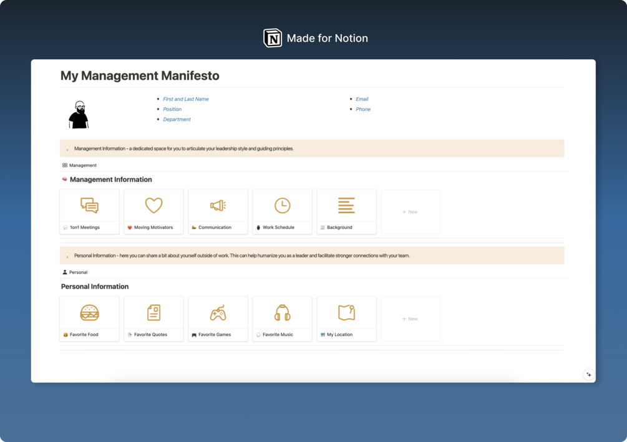Click the My Location map icon
Image resolution: width=627 pixels, height=442 pixels.
pos(346,312)
